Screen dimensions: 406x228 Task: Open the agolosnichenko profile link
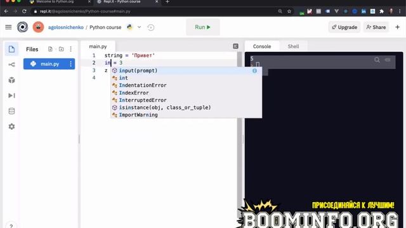[x=66, y=27]
